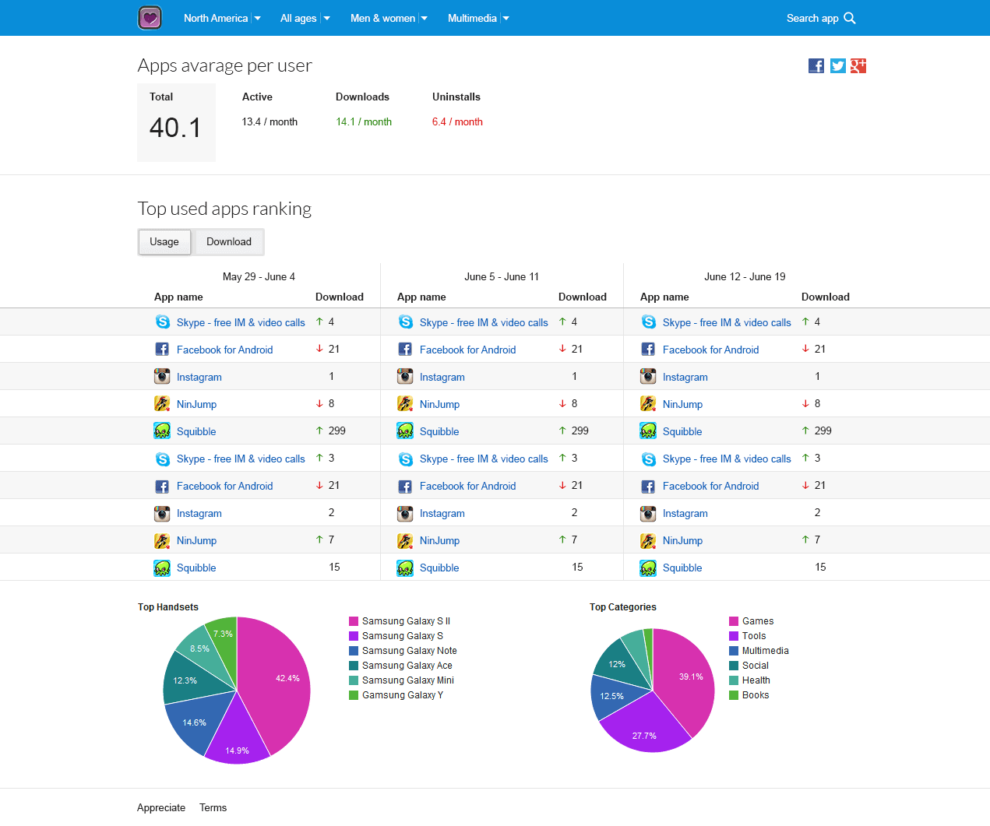The width and height of the screenshot is (990, 826).
Task: Click the Google Plus share icon
Action: (x=858, y=66)
